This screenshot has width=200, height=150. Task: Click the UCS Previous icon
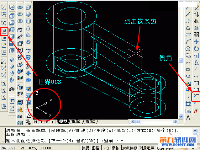coord(4,23)
